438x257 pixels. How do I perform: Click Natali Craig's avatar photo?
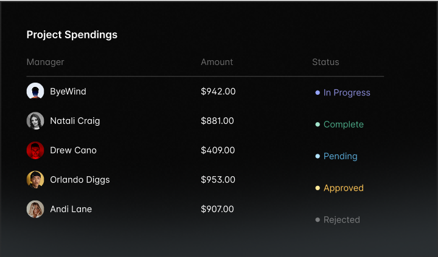pyautogui.click(x=35, y=121)
